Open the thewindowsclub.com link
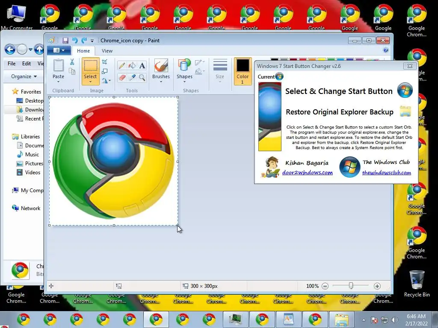The image size is (438, 328). point(387,173)
